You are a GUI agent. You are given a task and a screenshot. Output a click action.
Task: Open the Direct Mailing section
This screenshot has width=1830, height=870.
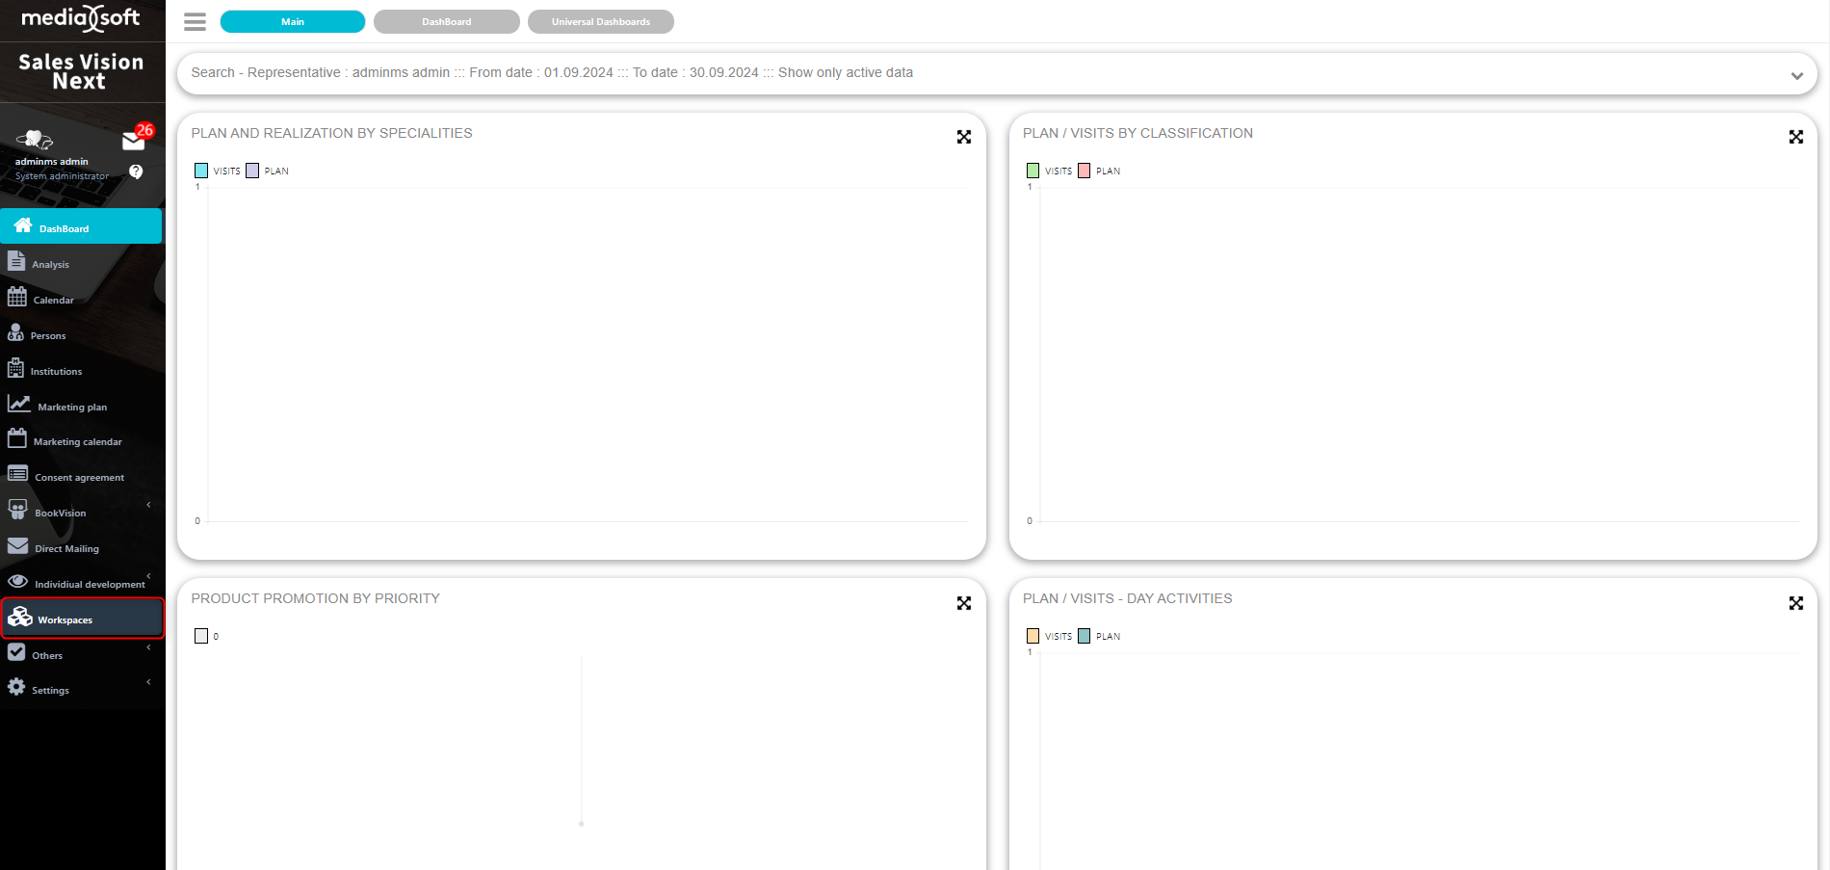tap(66, 548)
